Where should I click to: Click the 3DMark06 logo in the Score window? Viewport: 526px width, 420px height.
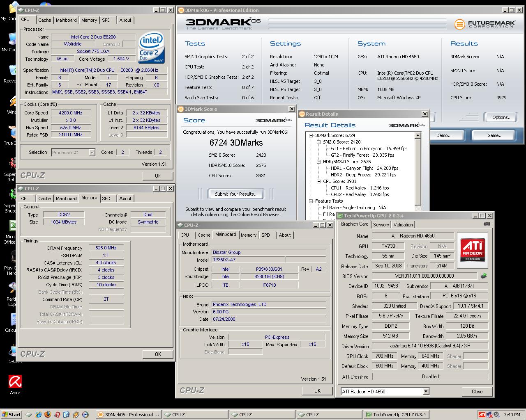274,120
